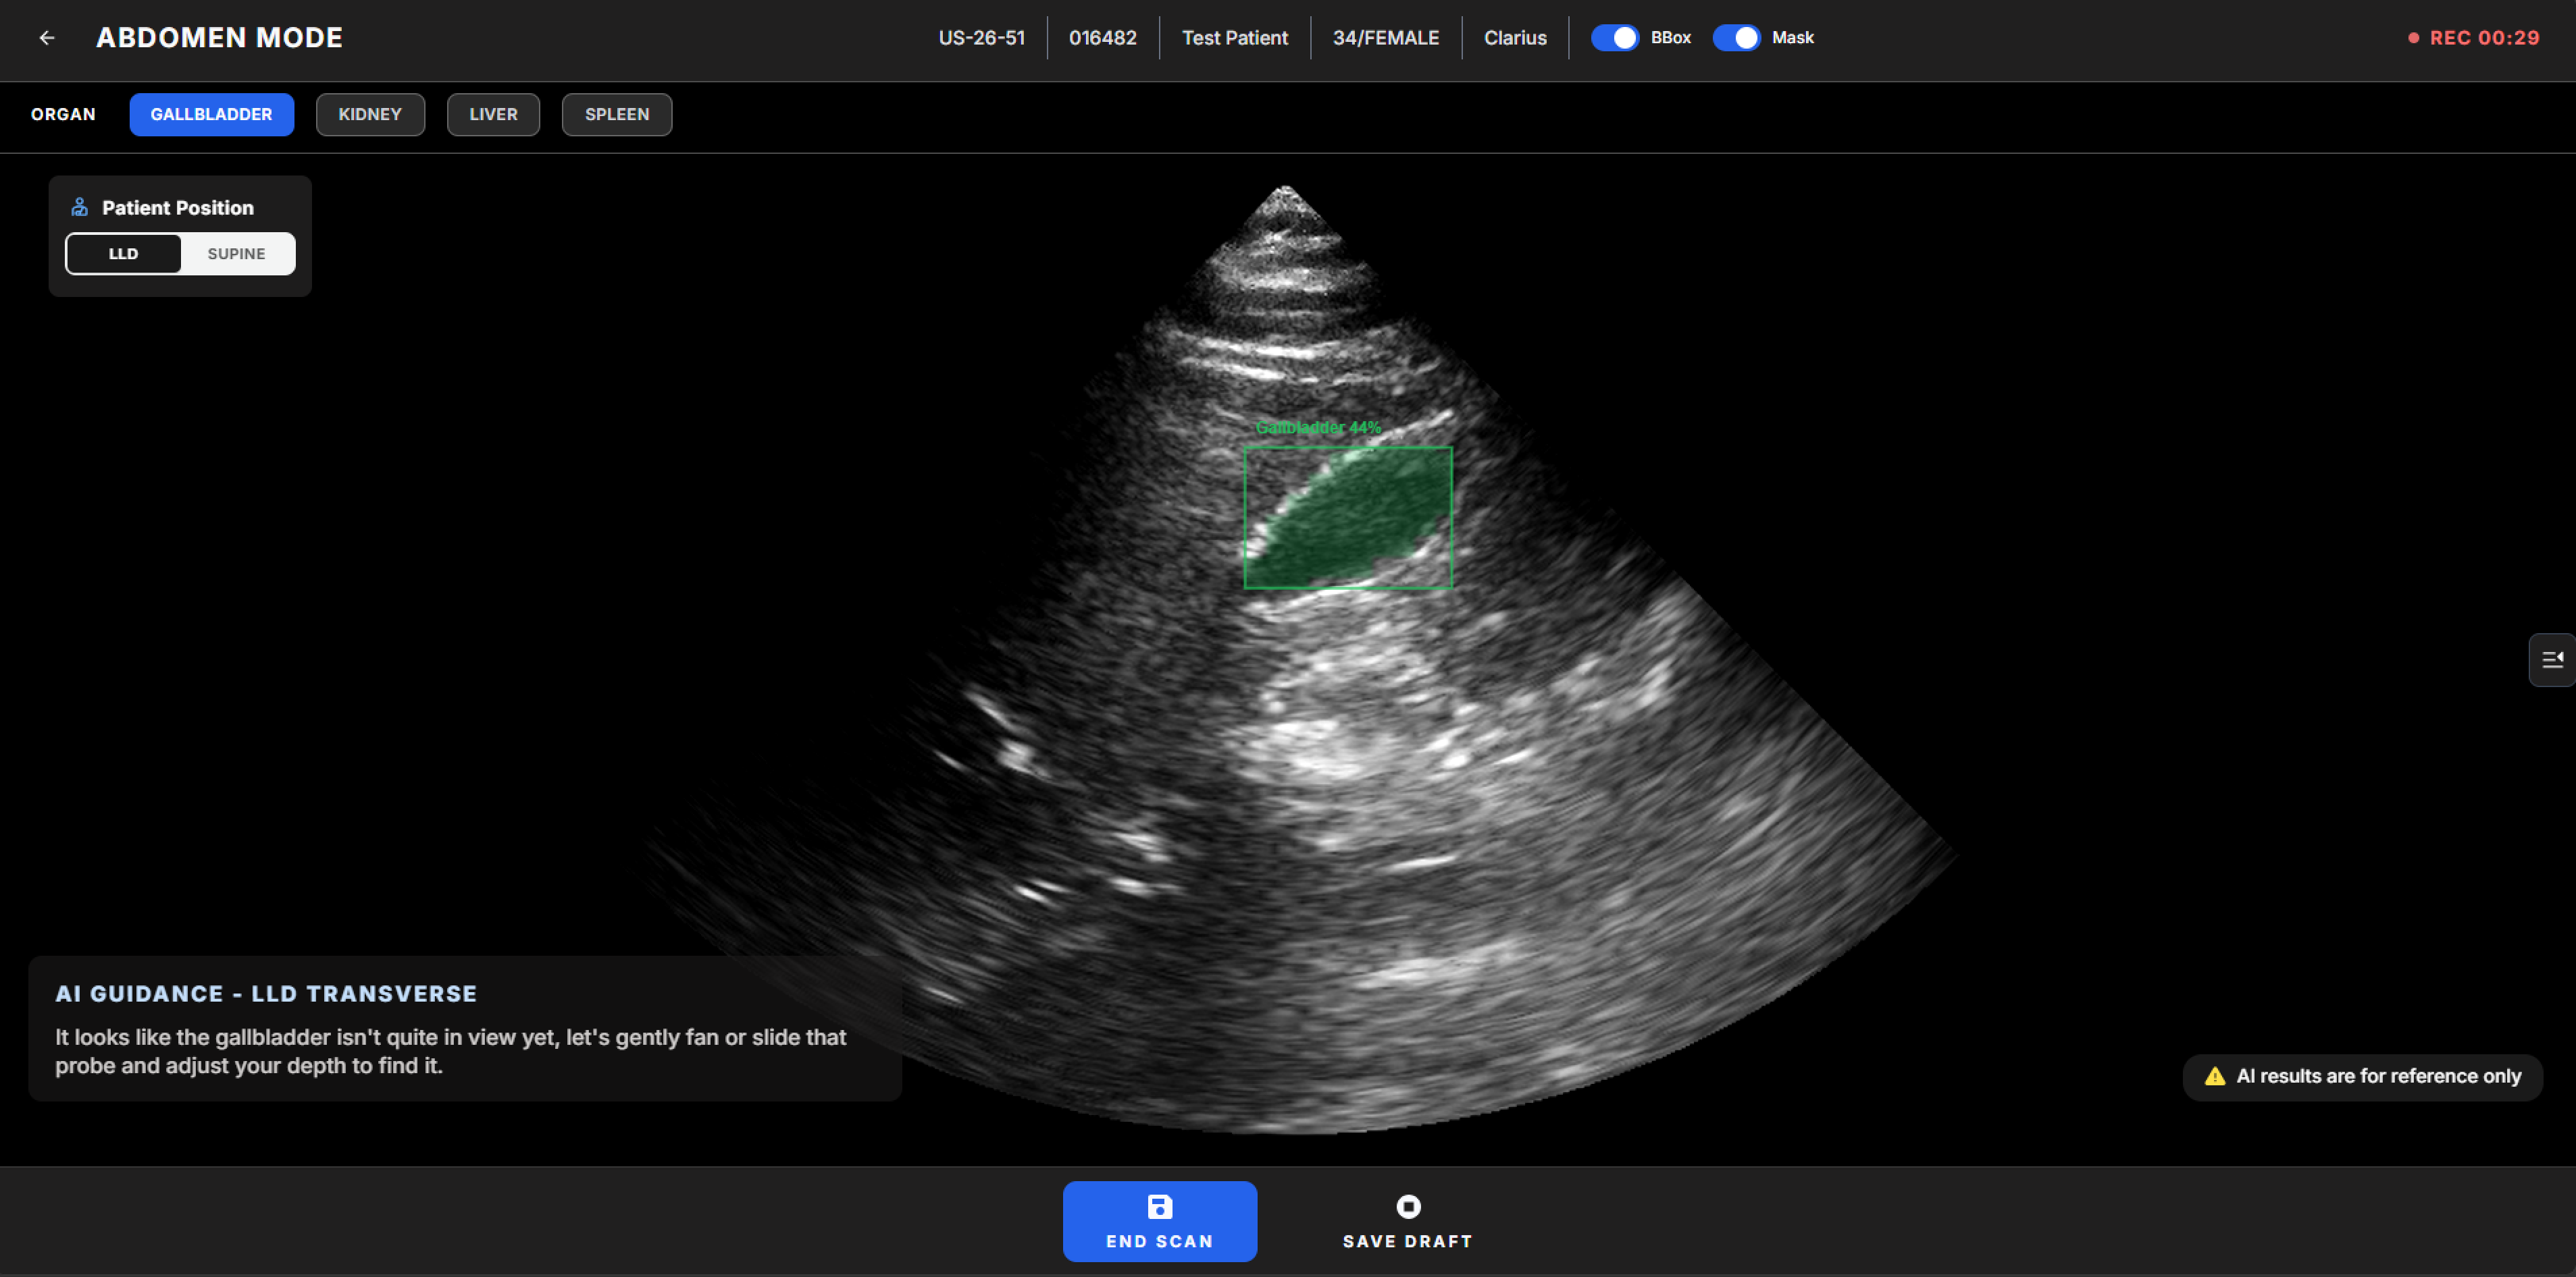Click the Patient Position person icon
Image resolution: width=2576 pixels, height=1277 pixels.
[80, 208]
